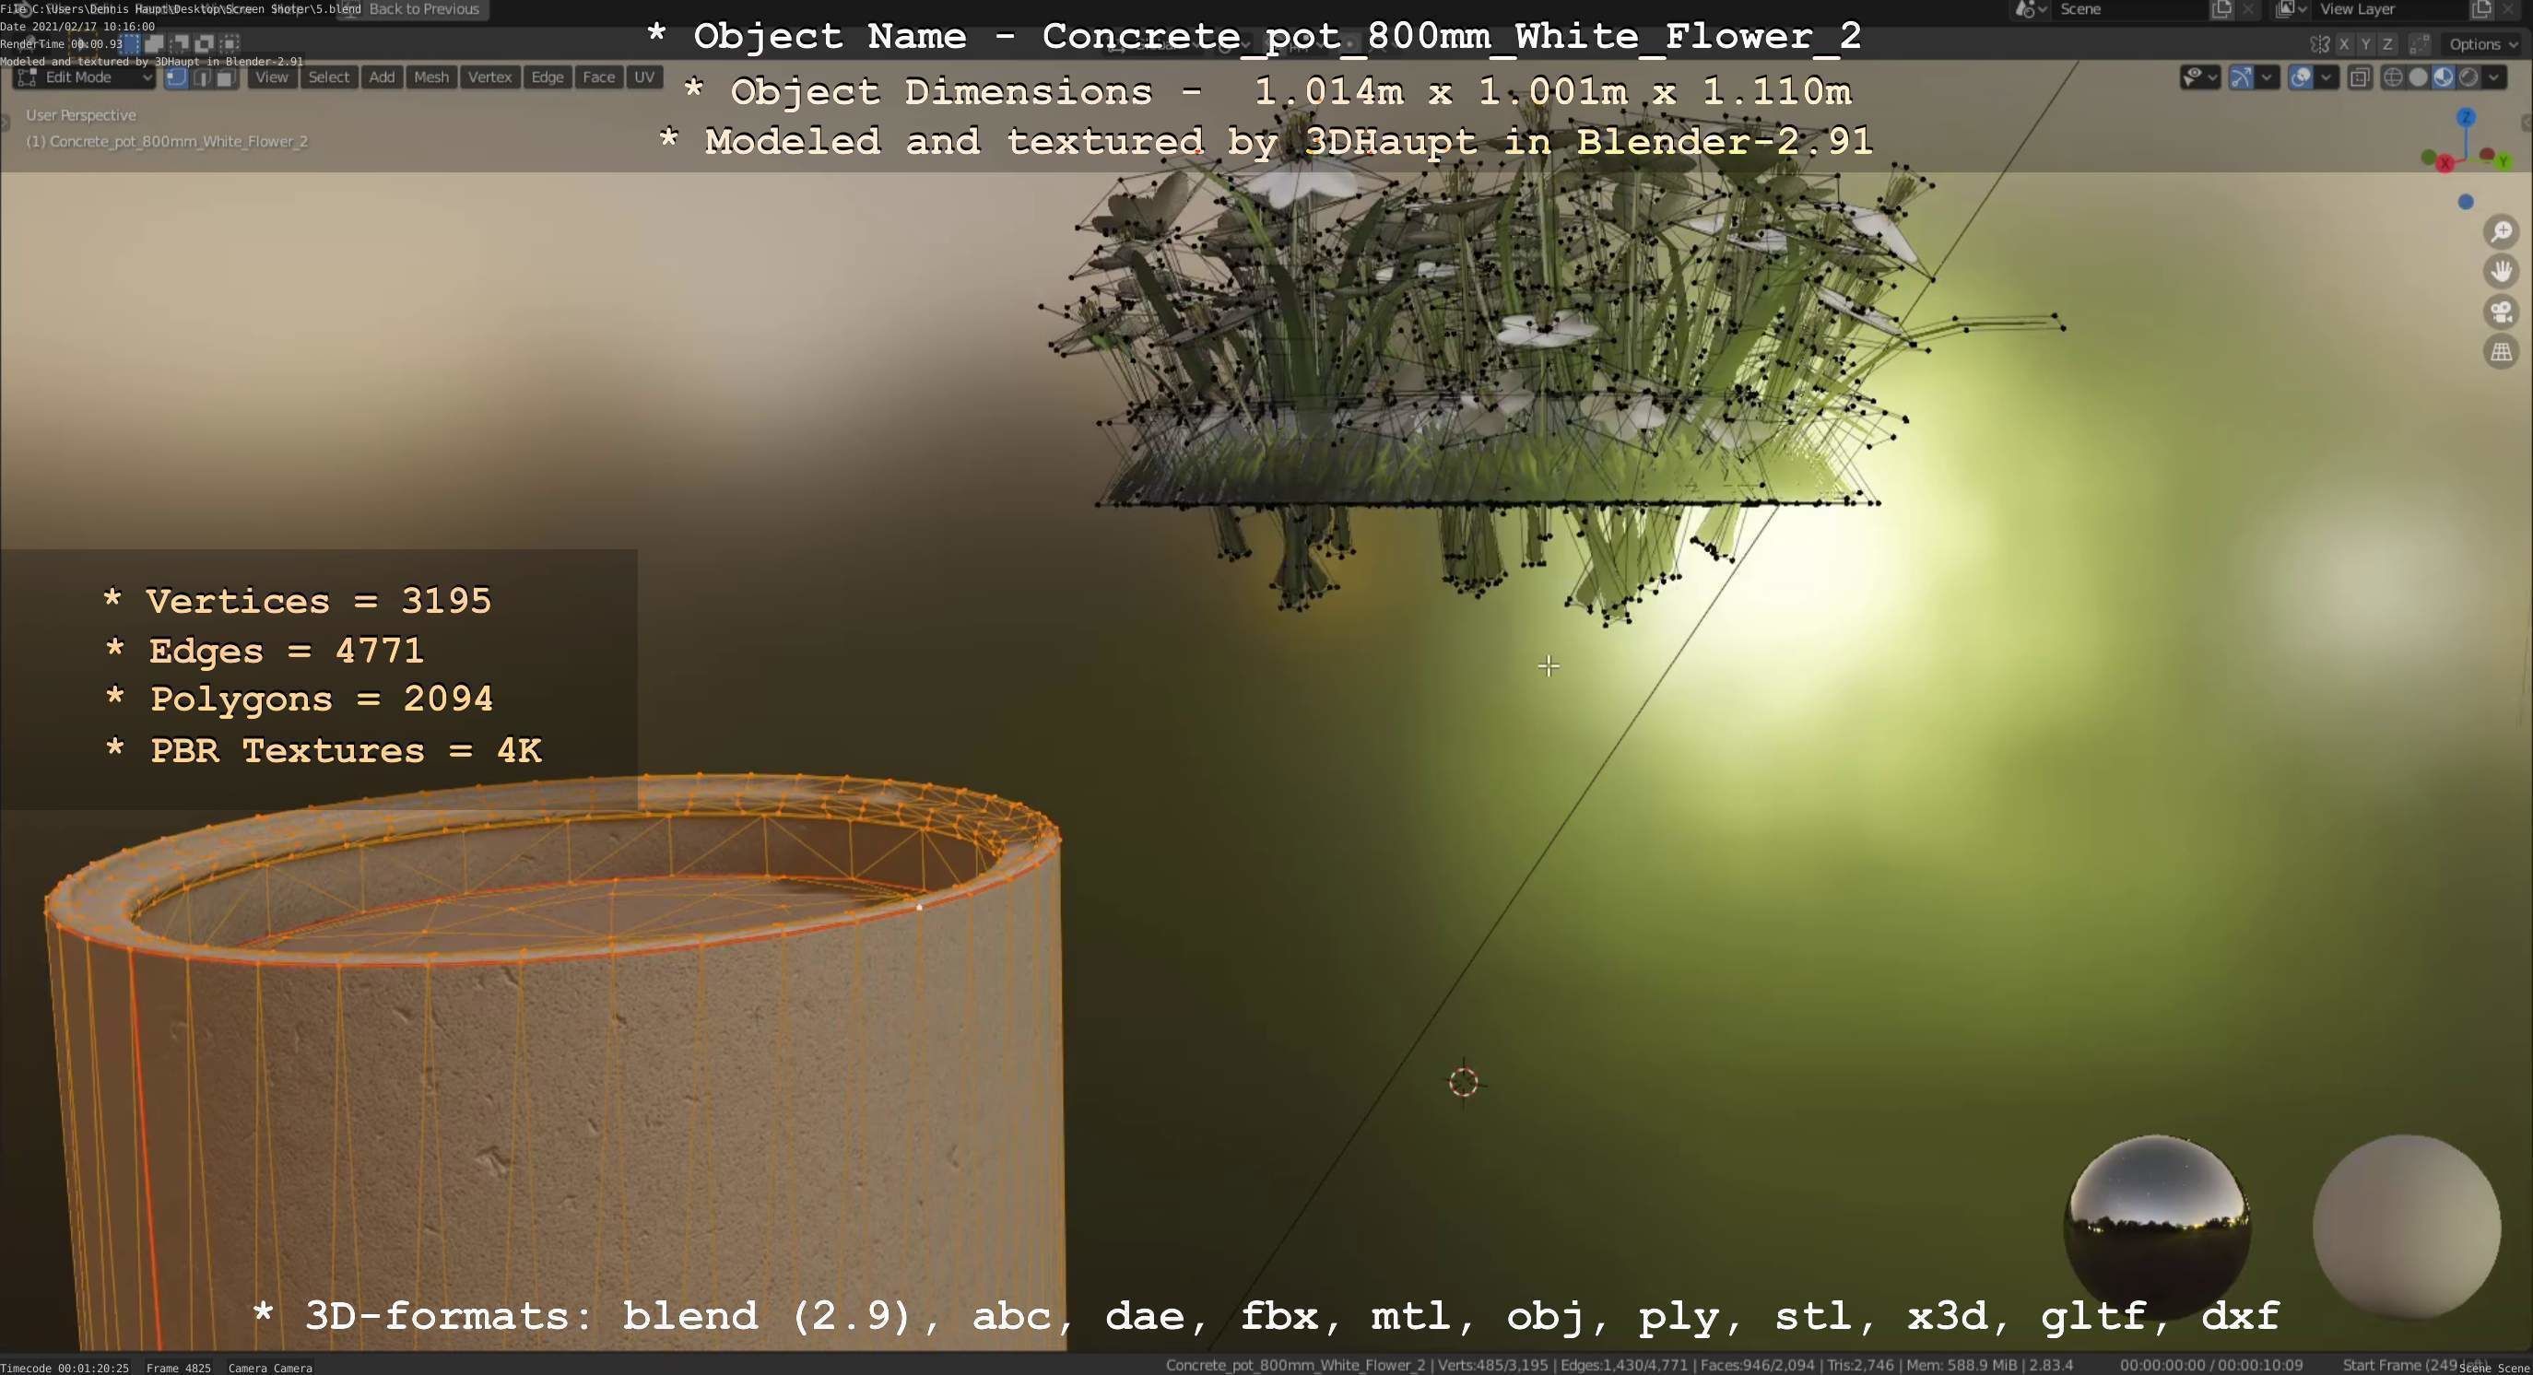Click the Scene name field

click(x=2129, y=10)
